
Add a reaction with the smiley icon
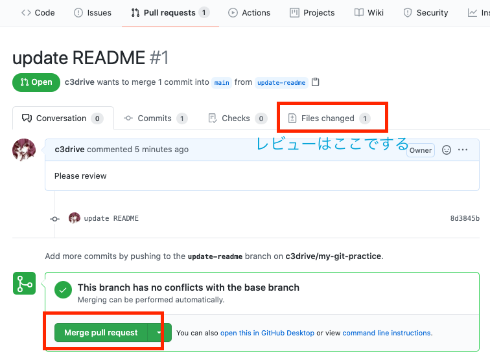tap(446, 150)
